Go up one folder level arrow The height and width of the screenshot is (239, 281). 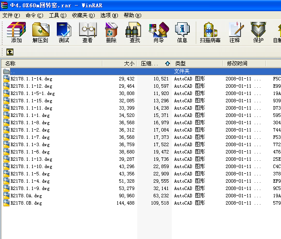click(x=10, y=52)
